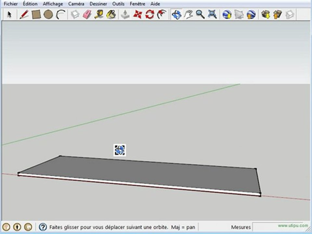Click the Mesures input box
312x234 pixels.
coord(281,227)
